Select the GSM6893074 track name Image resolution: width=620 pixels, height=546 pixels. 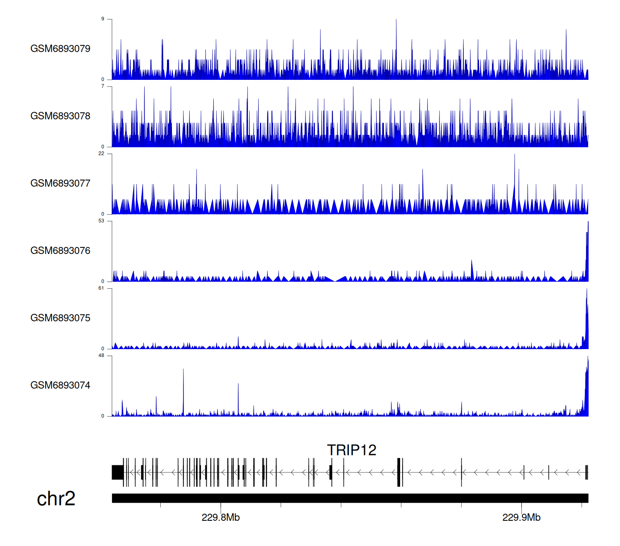[60, 386]
